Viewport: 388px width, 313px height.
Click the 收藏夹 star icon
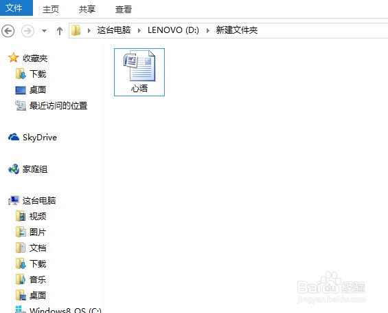13,58
